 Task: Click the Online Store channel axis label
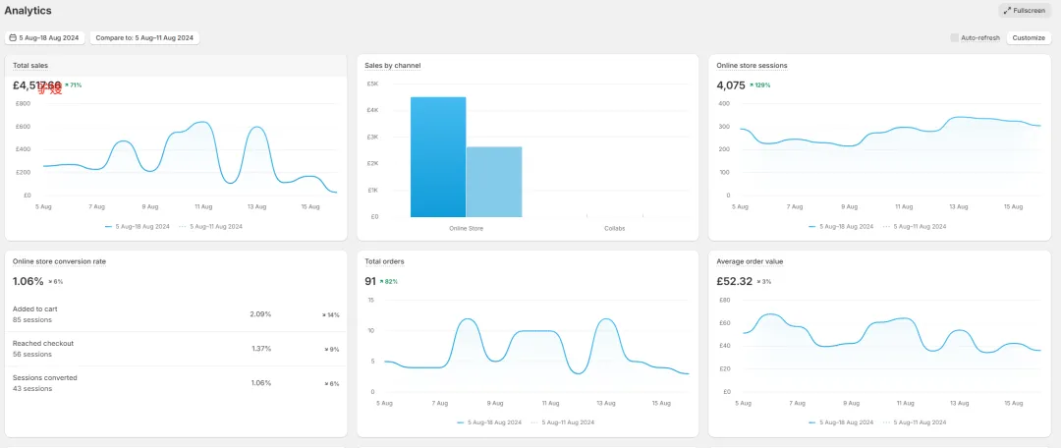[467, 229]
